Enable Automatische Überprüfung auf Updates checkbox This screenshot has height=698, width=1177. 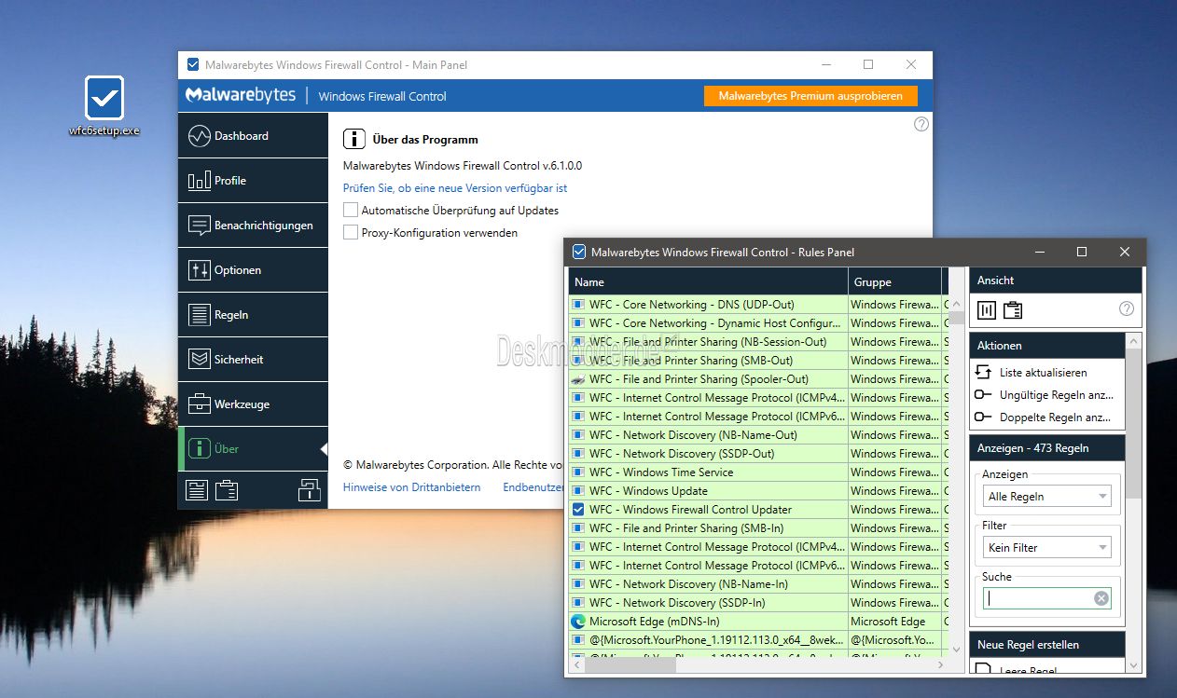click(x=351, y=211)
